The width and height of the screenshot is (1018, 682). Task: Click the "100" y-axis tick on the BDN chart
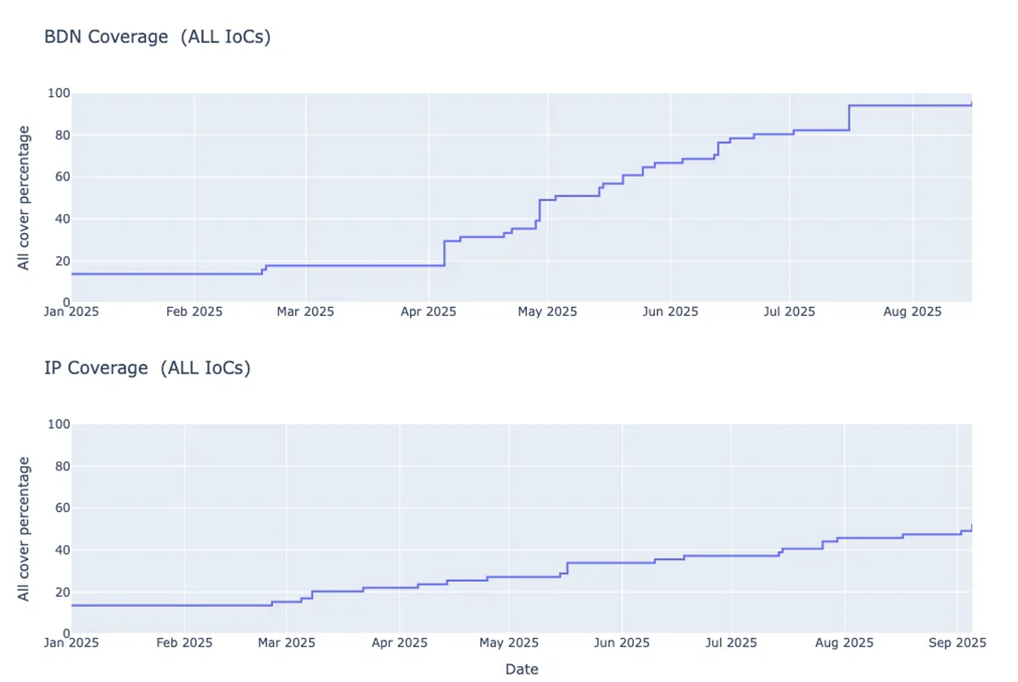click(x=58, y=93)
